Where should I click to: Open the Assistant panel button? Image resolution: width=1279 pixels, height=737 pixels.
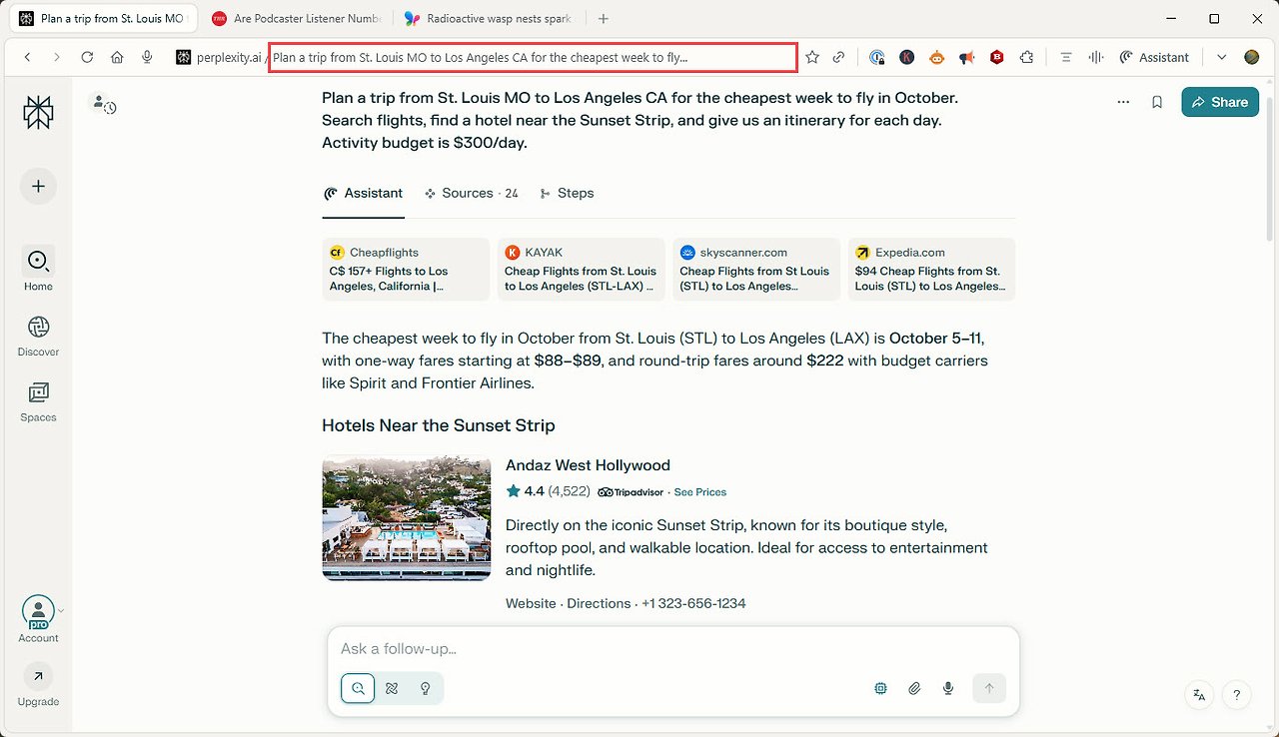pos(1154,58)
